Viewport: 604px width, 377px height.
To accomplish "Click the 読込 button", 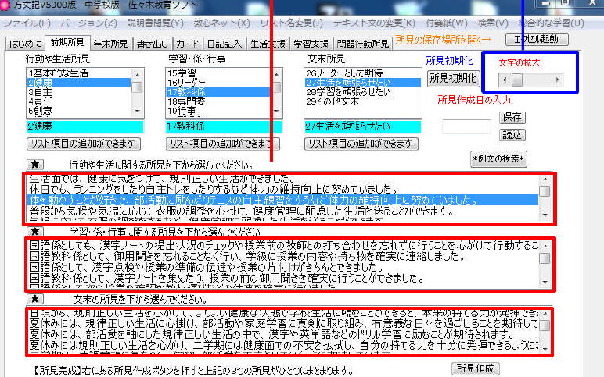I will pos(512,135).
